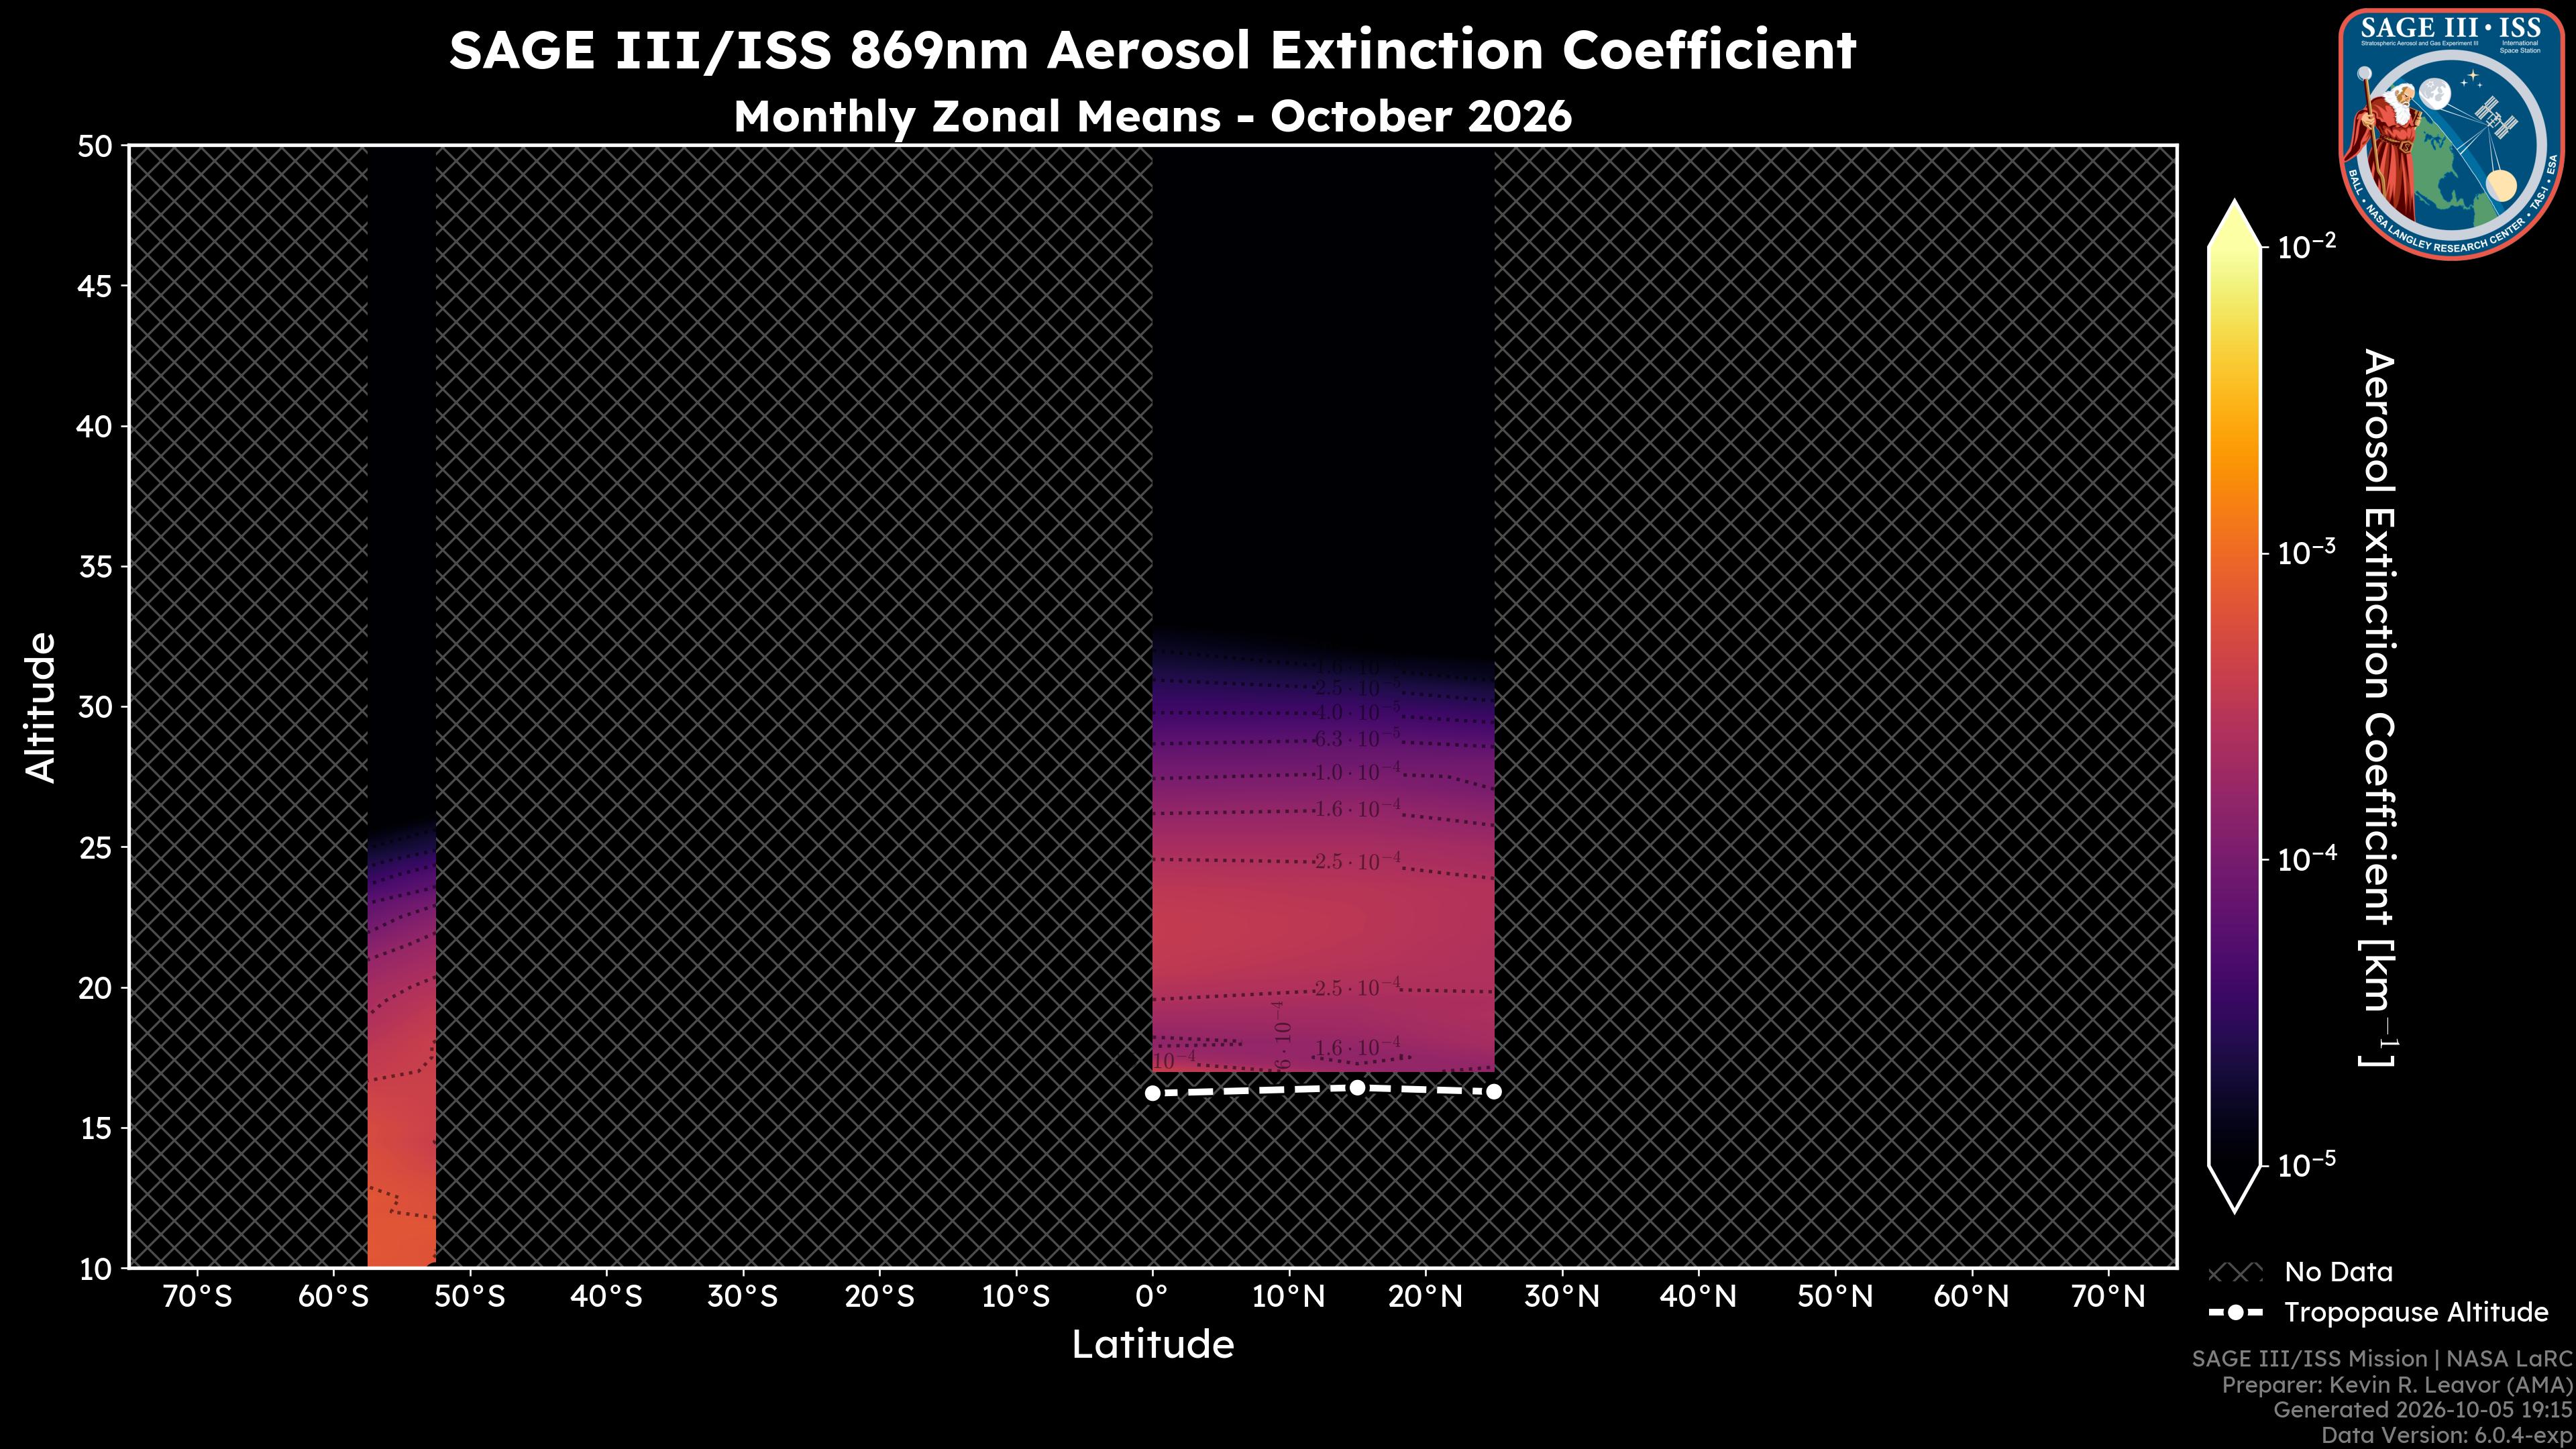Click the '70°N' latitude tick label
Screen dimensions: 2576x1449
[2108, 1297]
